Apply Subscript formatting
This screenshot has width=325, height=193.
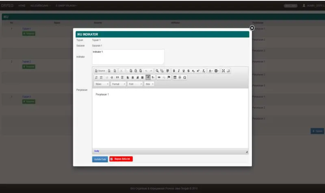[193, 71]
